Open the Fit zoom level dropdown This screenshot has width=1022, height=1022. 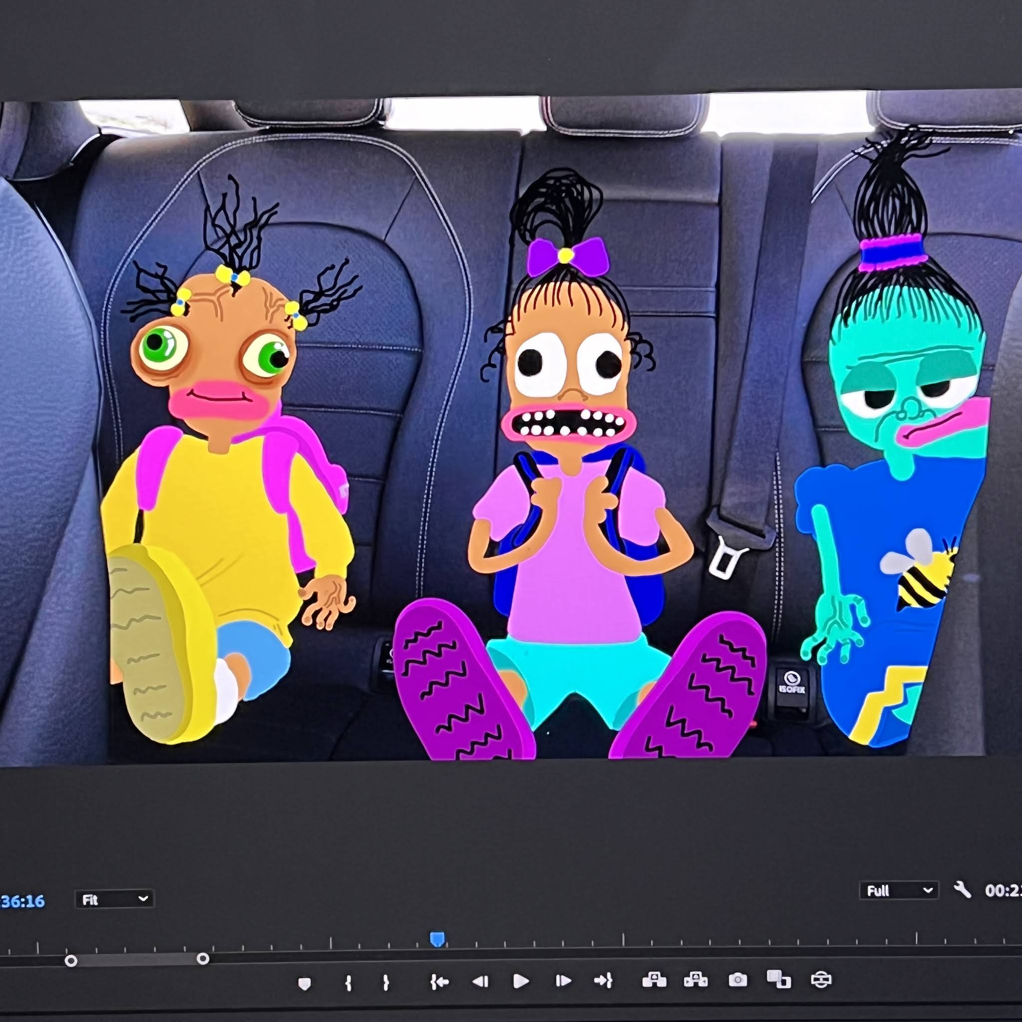coord(114,899)
